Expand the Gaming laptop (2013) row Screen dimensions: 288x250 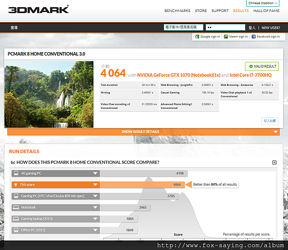click(95, 219)
